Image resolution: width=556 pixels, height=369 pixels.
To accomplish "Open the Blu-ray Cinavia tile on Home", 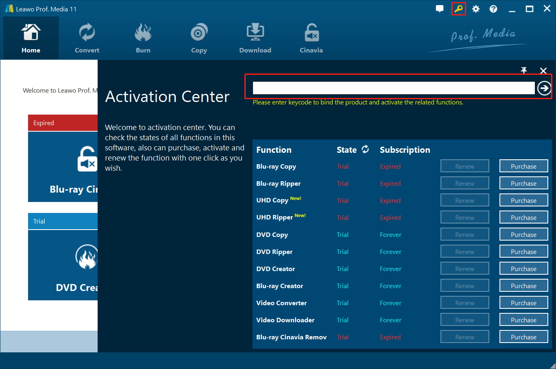I will click(63, 167).
